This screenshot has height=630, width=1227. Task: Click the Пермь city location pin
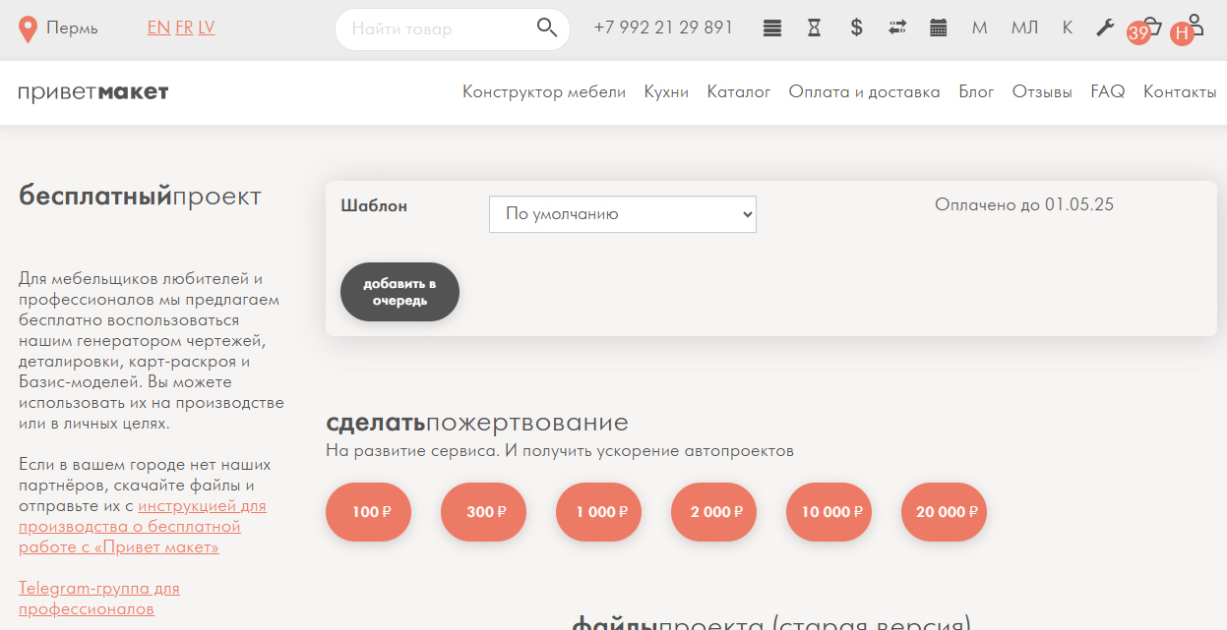coord(29,29)
